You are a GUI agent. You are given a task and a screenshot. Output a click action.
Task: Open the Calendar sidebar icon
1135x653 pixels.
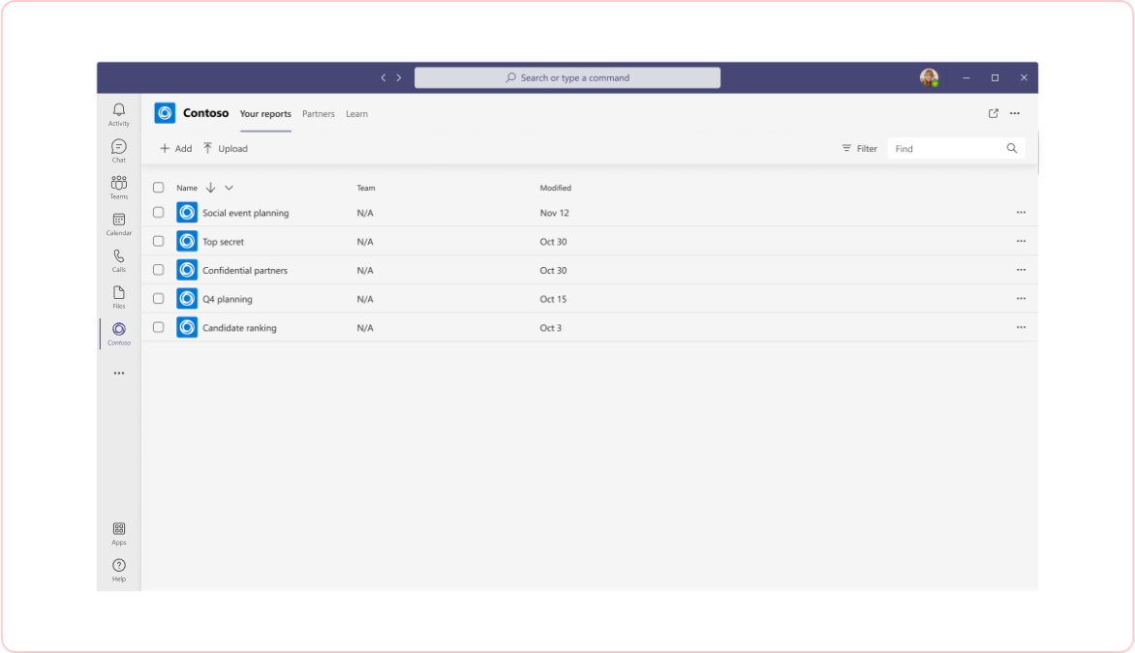119,224
